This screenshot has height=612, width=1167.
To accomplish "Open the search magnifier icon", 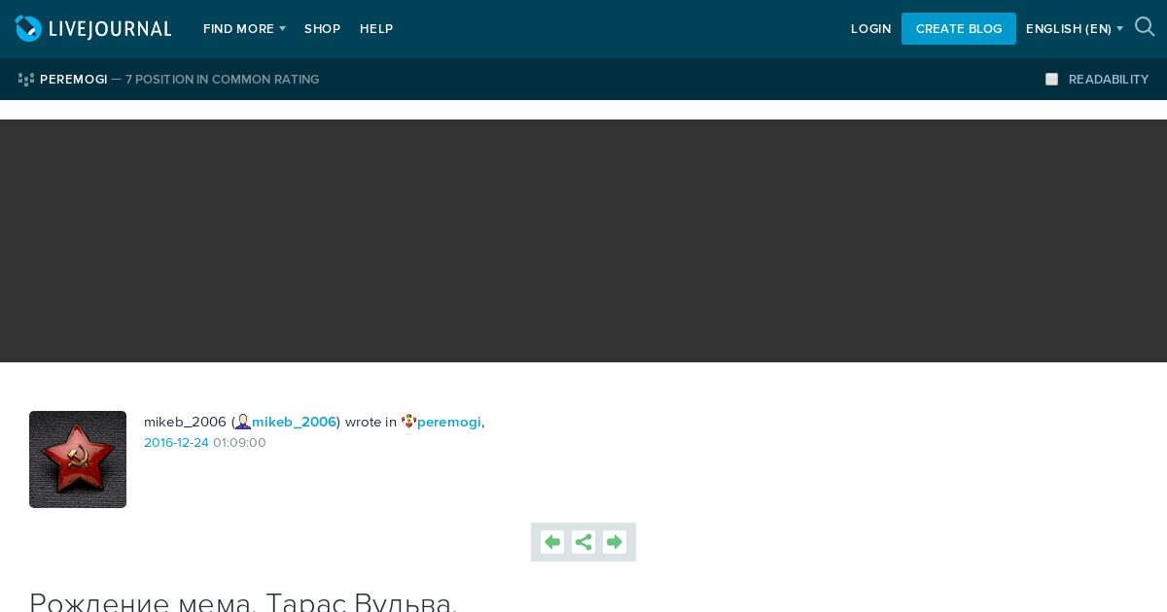I will pyautogui.click(x=1145, y=27).
